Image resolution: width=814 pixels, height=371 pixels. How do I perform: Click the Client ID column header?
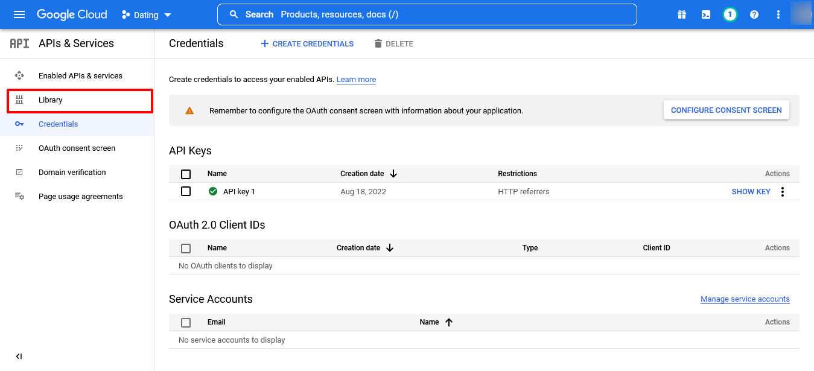(x=657, y=248)
